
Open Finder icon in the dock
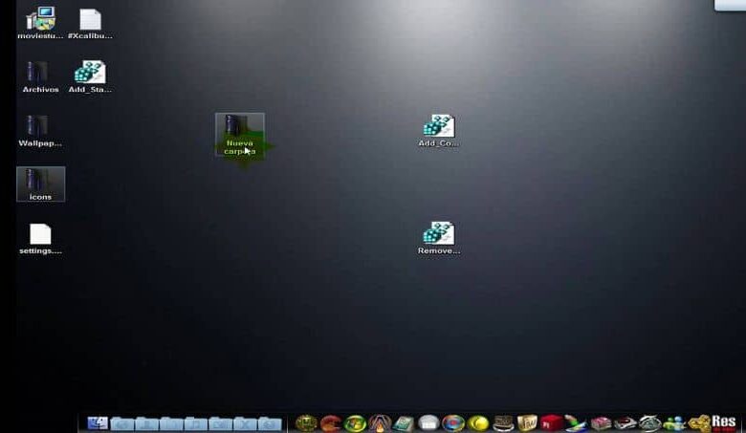(98, 423)
